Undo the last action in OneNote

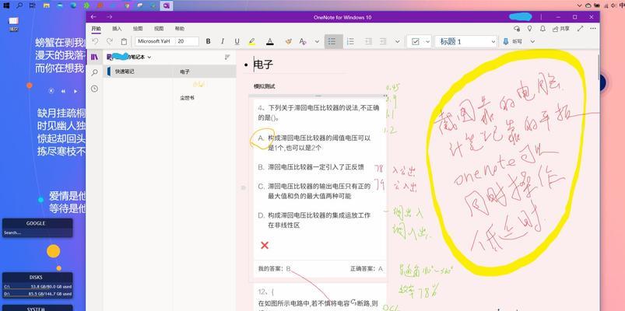pos(95,41)
